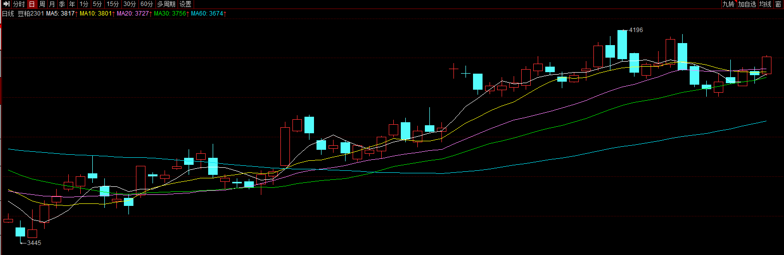Click 加自选 to add to watchlist

coord(747,4)
